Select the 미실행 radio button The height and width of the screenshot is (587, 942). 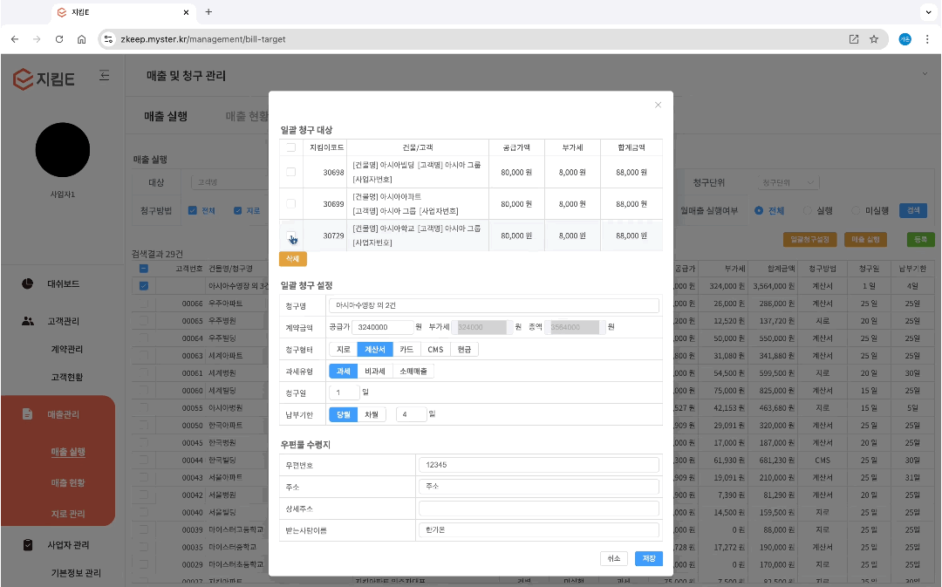pyautogui.click(x=856, y=210)
